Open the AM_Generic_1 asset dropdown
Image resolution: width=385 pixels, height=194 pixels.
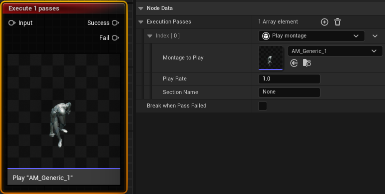(335, 51)
